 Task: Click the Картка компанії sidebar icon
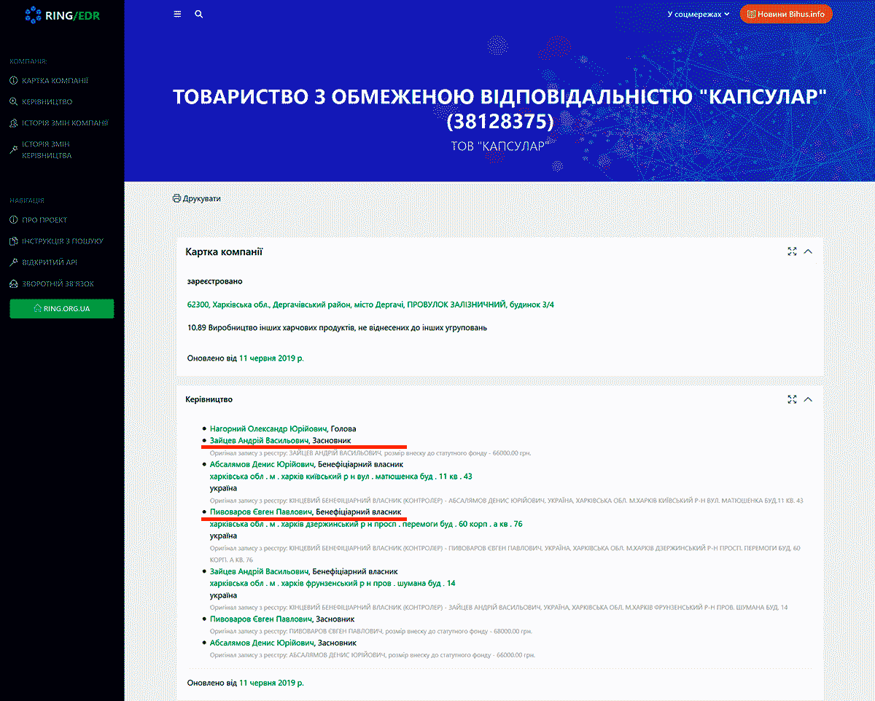click(13, 81)
